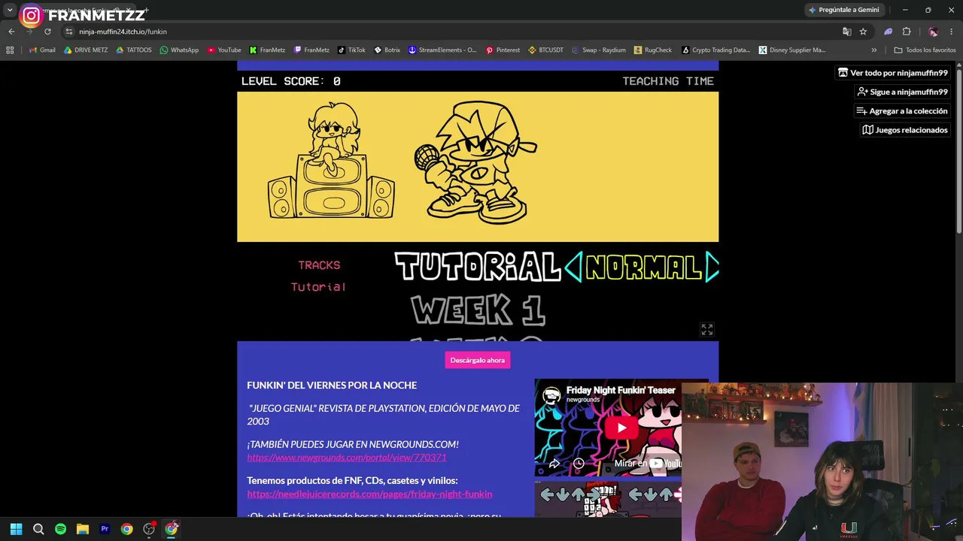The image size is (963, 541).
Task: Select the WEEK 1 menu item
Action: (x=478, y=310)
